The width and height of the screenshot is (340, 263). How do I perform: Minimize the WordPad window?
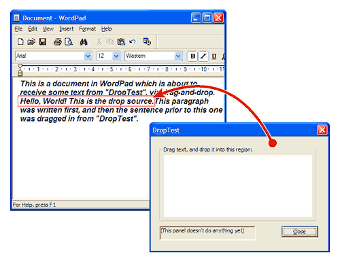pyautogui.click(x=196, y=18)
